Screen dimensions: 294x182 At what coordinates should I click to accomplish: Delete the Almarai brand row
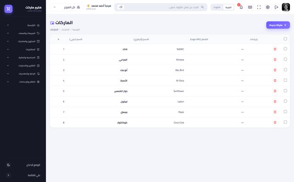tap(275, 60)
